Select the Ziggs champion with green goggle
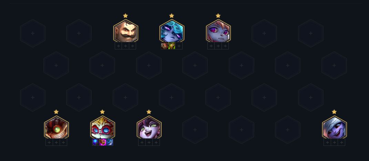The image size is (369, 161). point(56,127)
